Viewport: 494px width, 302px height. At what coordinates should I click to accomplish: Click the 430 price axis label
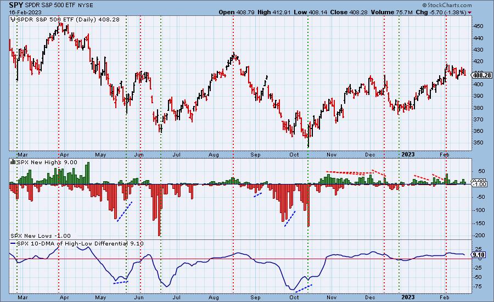[x=478, y=50]
